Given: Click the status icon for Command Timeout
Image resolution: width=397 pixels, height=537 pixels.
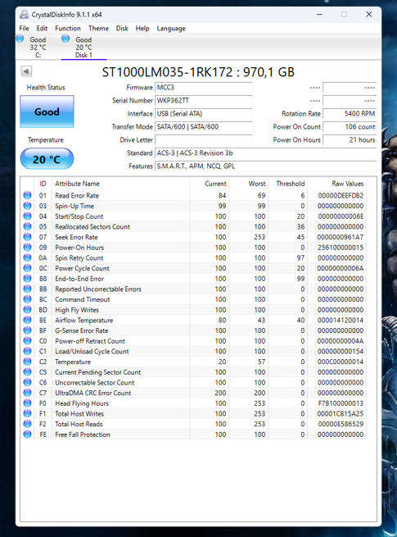Looking at the screenshot, I should coord(27,299).
